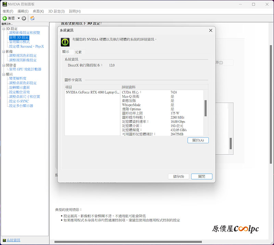Screen dimensions: 274x245
Task: Click the 記憶體資料速率 row
Action: (x=162, y=122)
